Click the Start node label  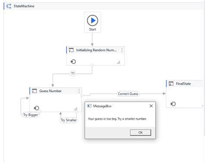point(93,29)
